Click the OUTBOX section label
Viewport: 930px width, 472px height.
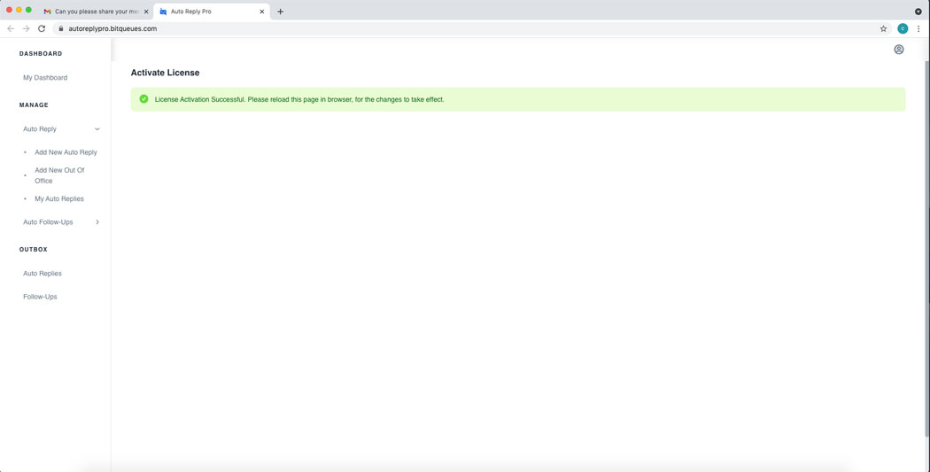pyautogui.click(x=34, y=250)
